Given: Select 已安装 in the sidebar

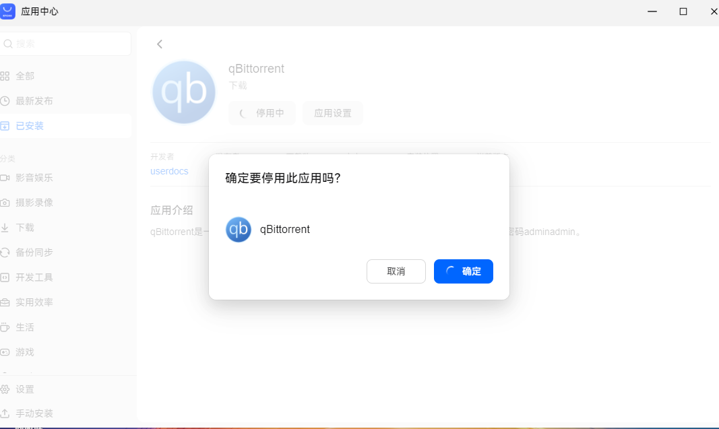Looking at the screenshot, I should (x=64, y=125).
